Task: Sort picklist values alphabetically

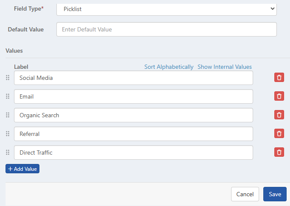Action: click(x=169, y=67)
